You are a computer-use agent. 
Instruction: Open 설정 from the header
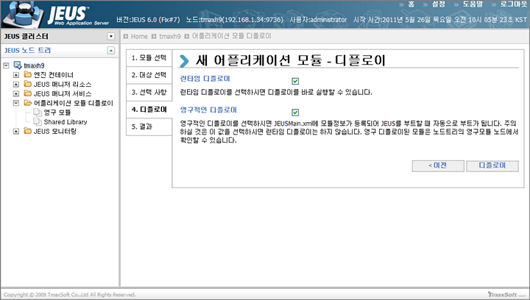tap(439, 4)
